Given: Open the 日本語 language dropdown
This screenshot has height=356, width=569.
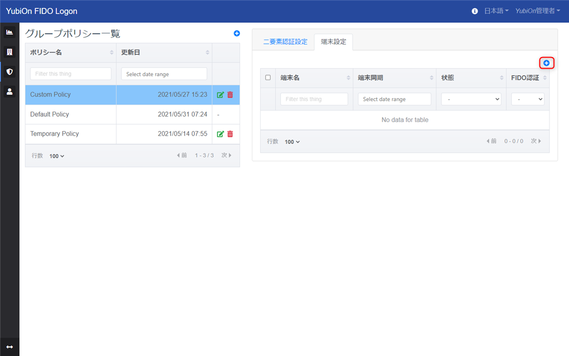Looking at the screenshot, I should pos(496,11).
